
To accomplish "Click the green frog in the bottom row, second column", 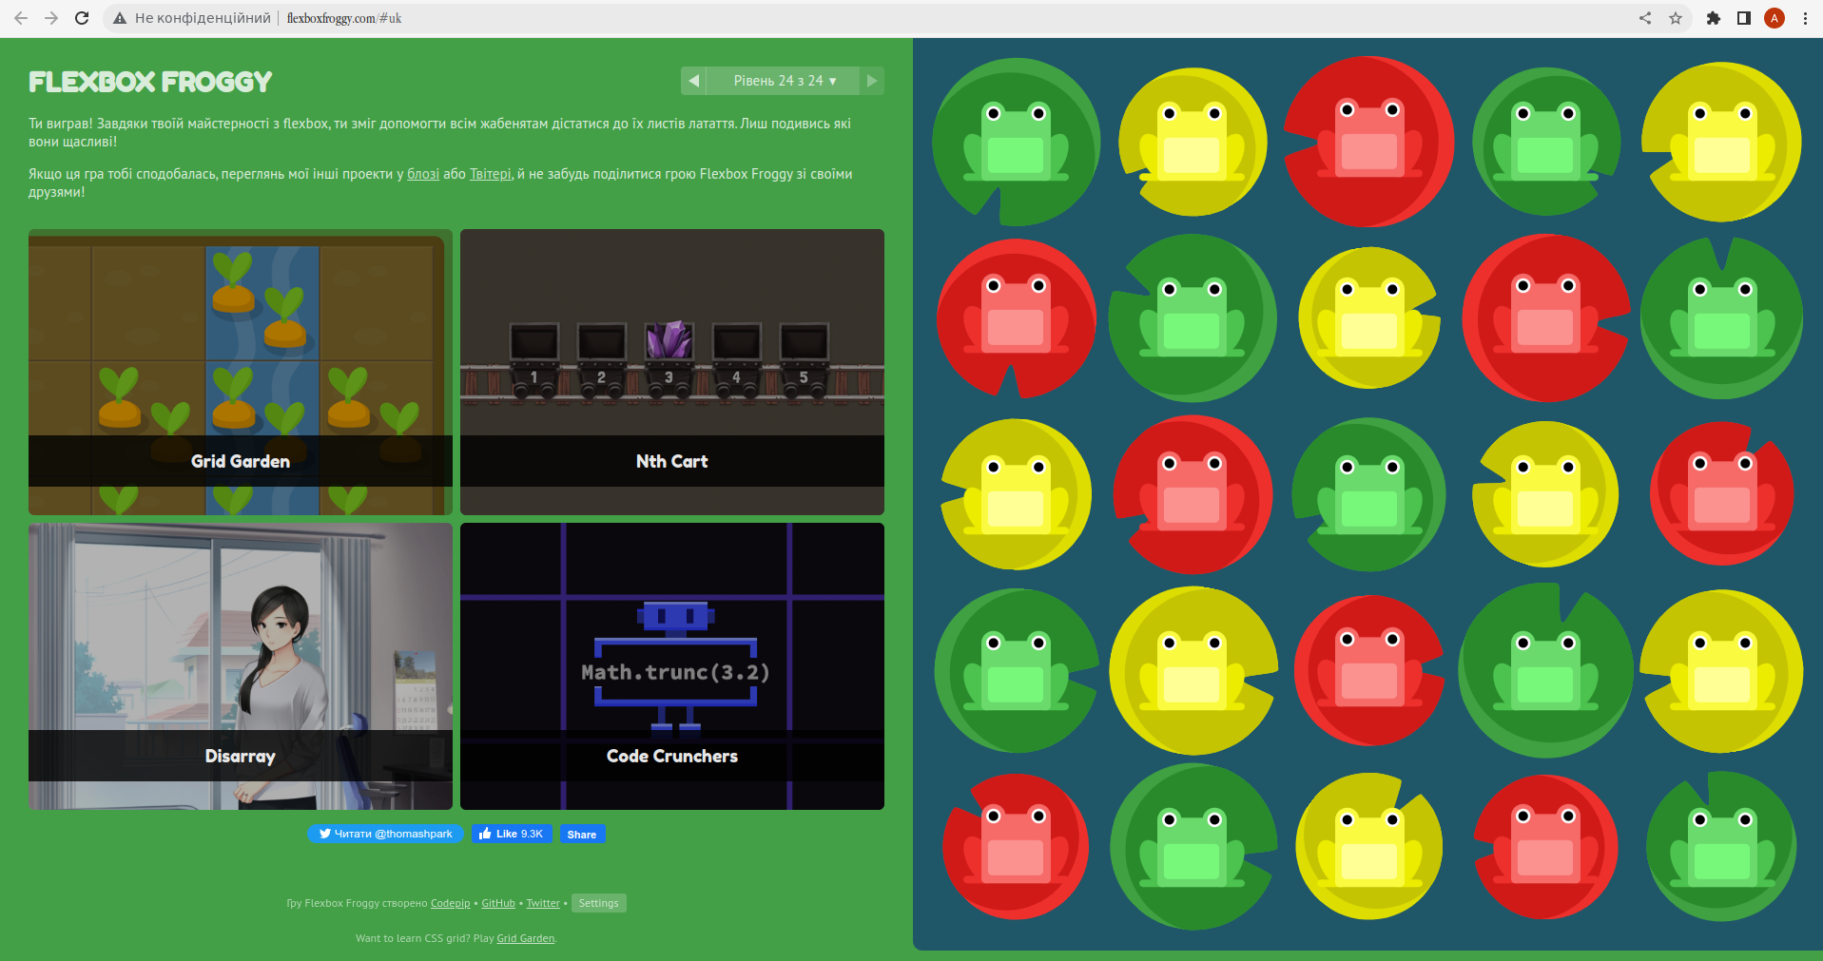I will pos(1193,847).
